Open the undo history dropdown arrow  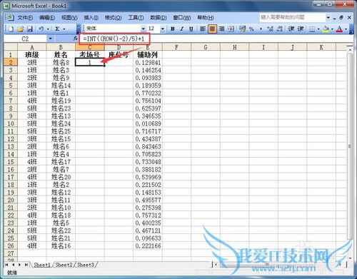[48, 29]
